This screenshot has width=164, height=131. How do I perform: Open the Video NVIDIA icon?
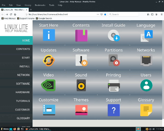coord(48,85)
